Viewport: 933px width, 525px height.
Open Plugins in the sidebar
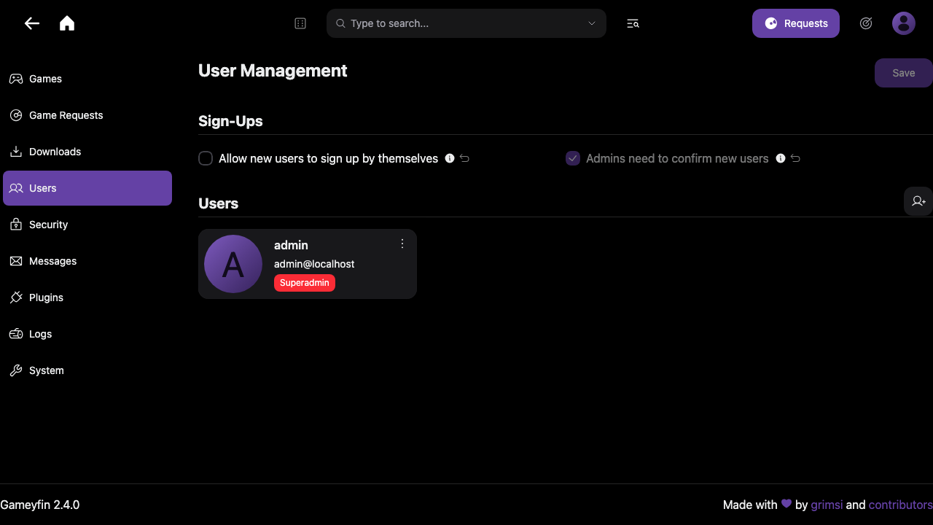point(87,297)
